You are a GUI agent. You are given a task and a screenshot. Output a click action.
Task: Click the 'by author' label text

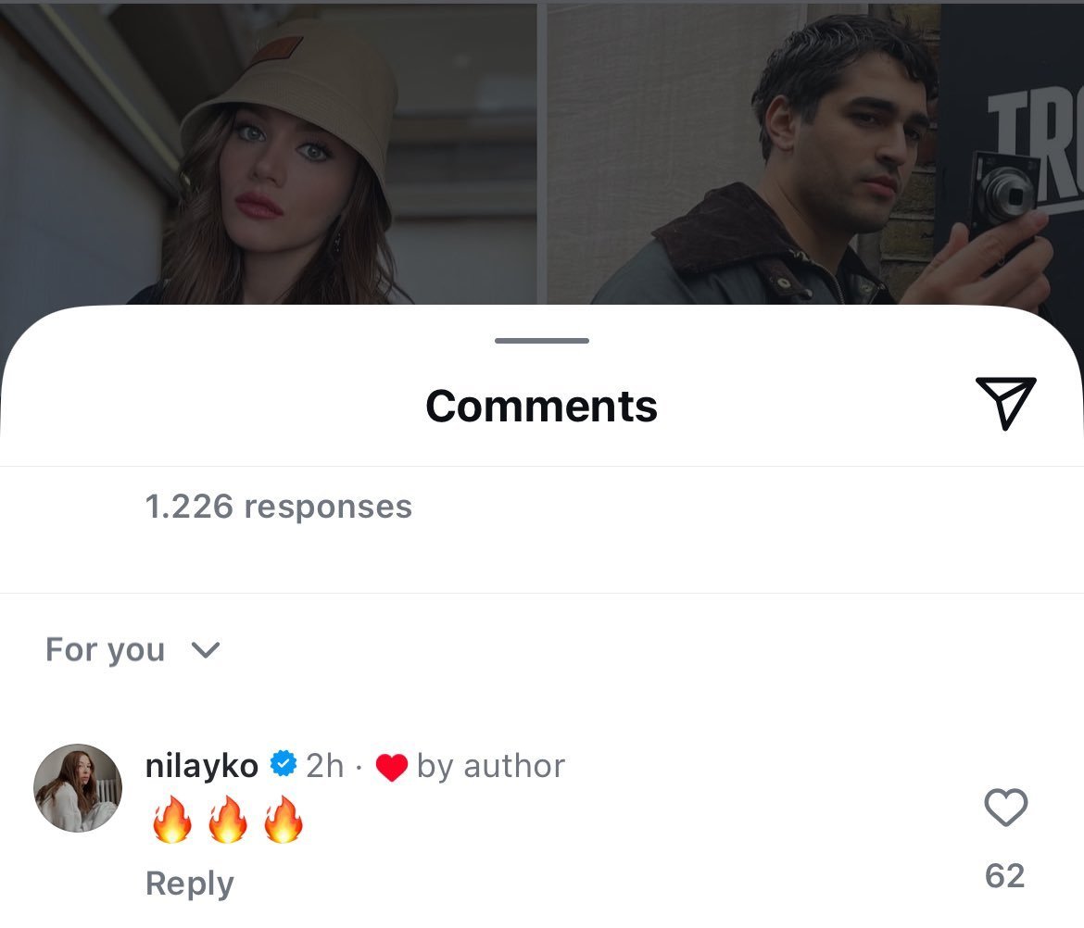[491, 766]
